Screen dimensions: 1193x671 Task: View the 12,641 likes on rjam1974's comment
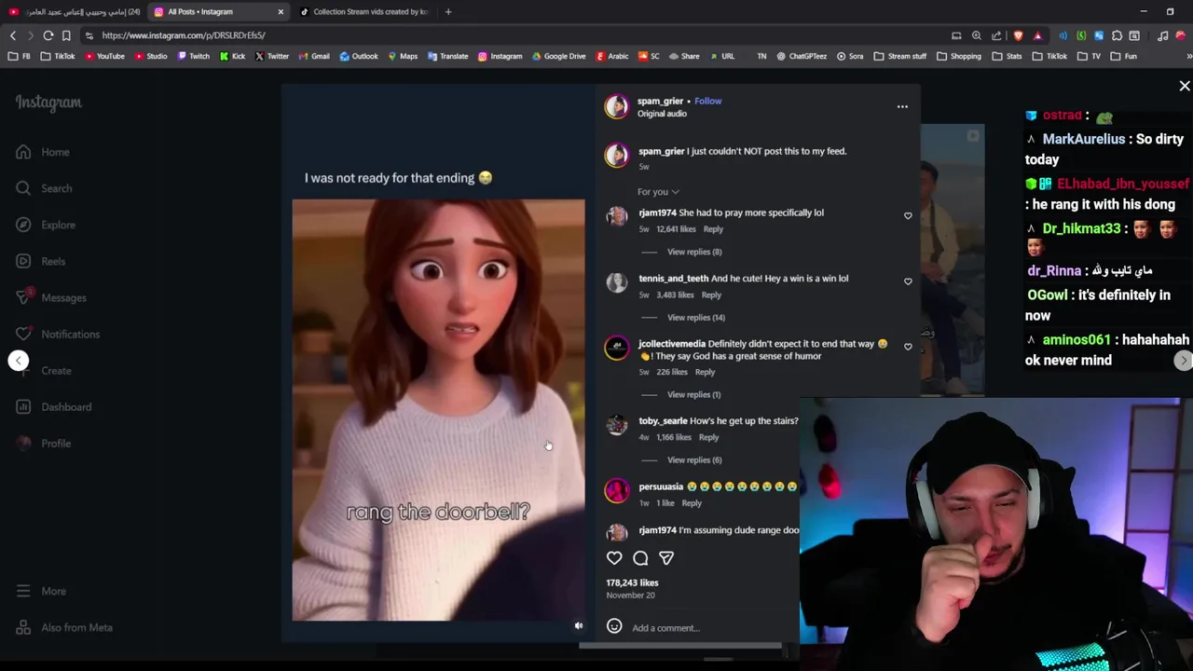676,229
